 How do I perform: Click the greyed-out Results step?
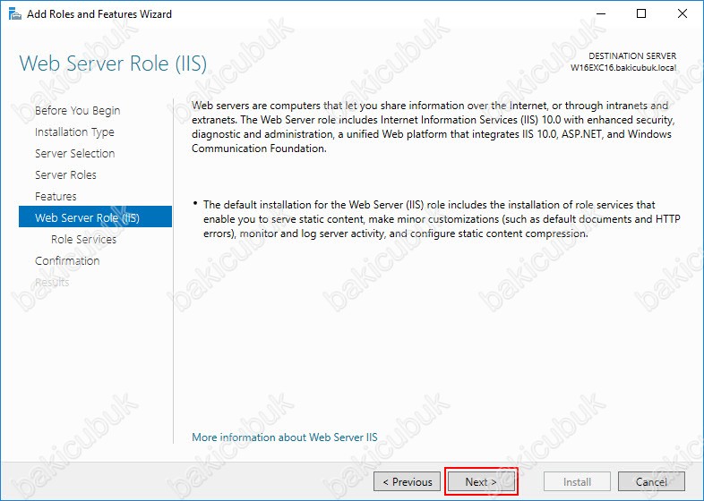coord(52,282)
